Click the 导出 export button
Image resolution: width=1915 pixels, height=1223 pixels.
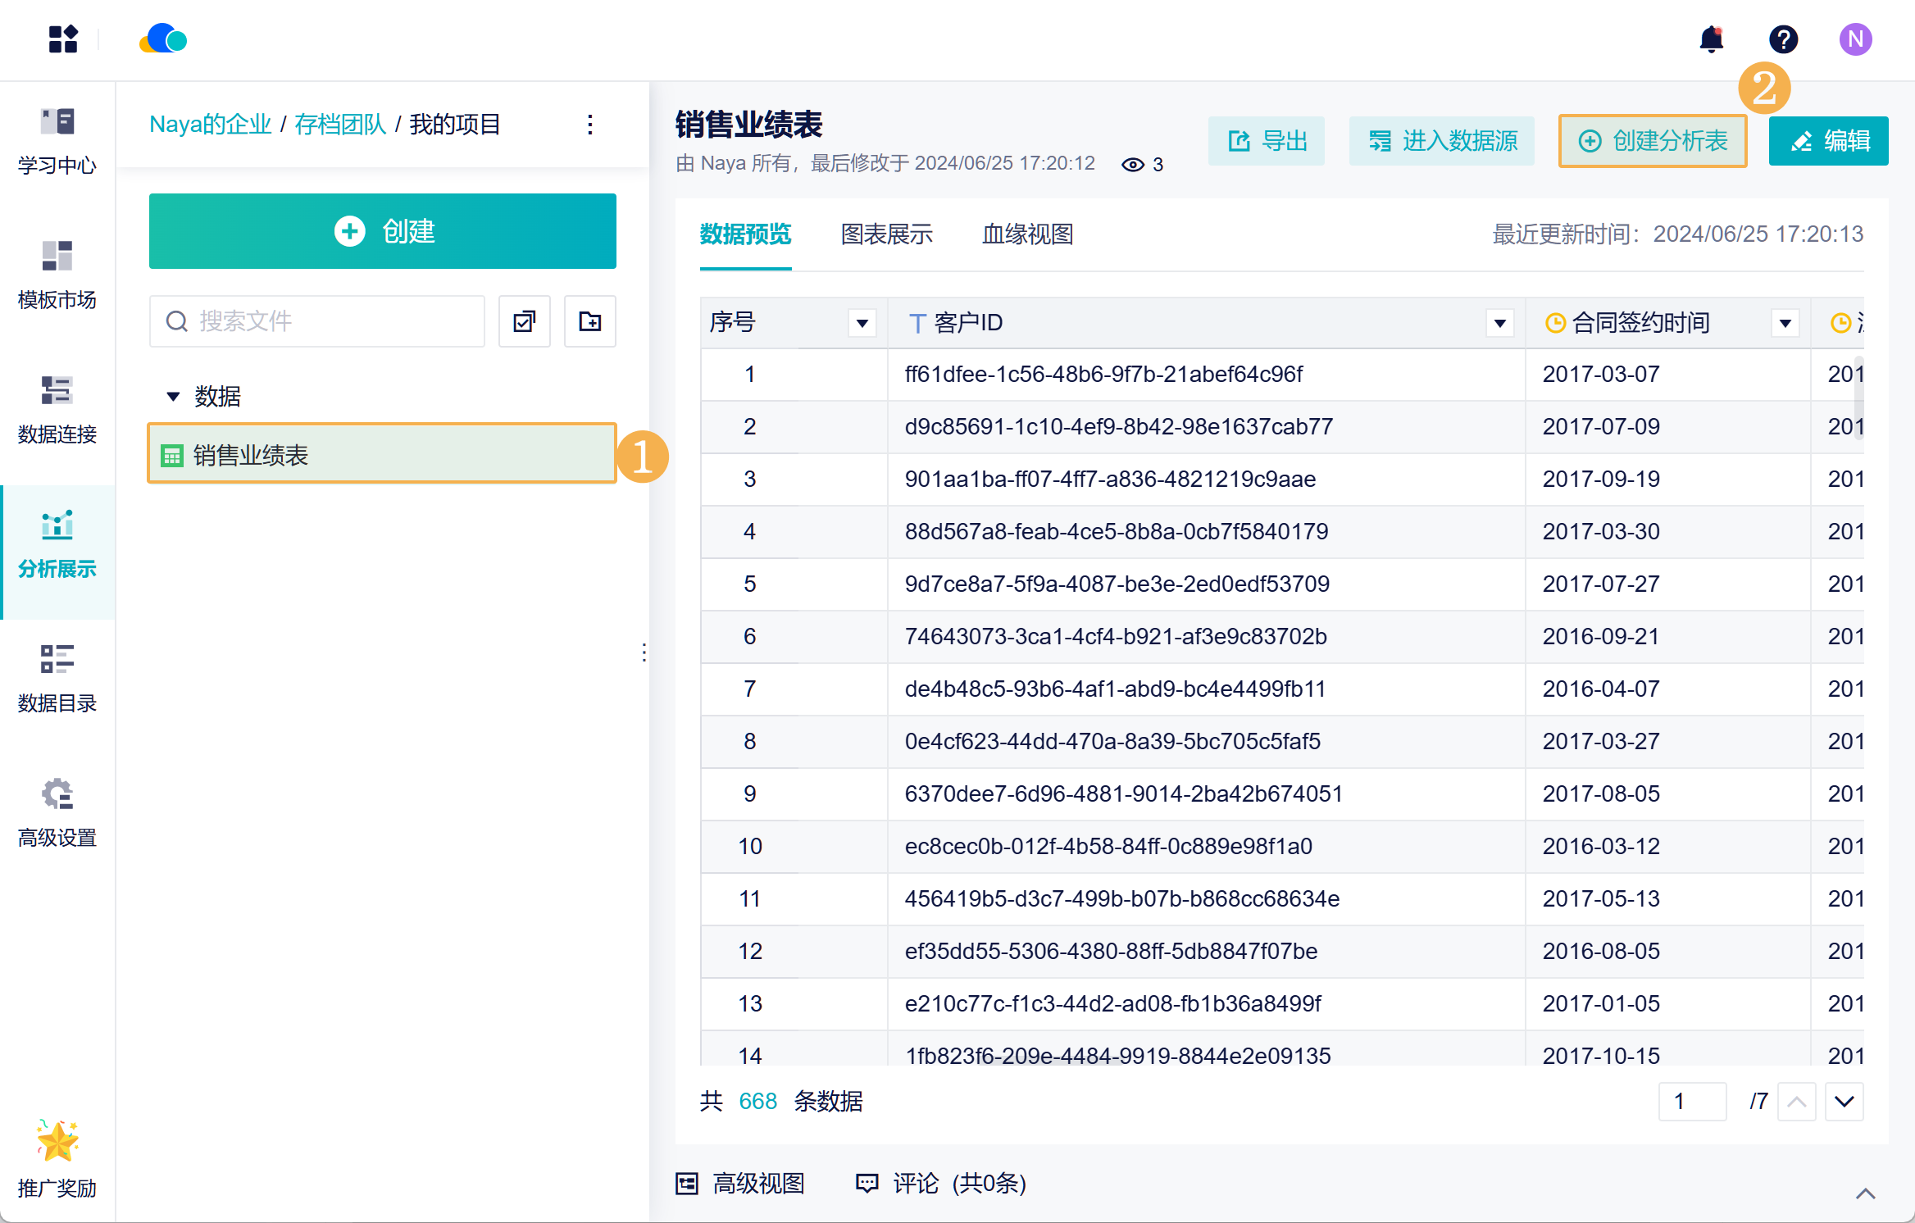[1267, 141]
